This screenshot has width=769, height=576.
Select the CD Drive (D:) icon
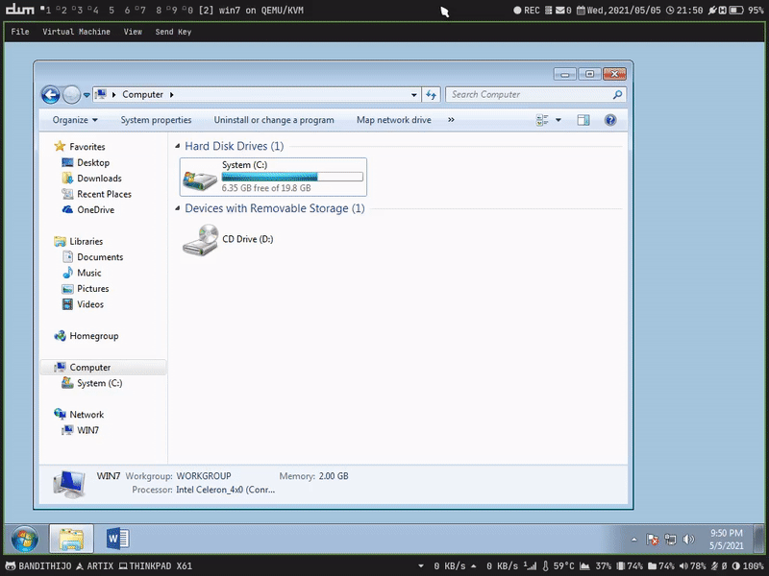point(200,239)
